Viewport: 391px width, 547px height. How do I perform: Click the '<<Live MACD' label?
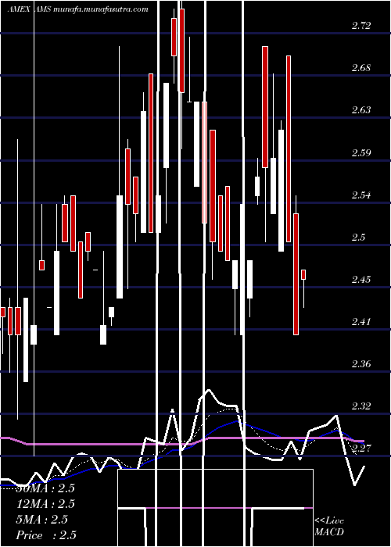pos(329,526)
